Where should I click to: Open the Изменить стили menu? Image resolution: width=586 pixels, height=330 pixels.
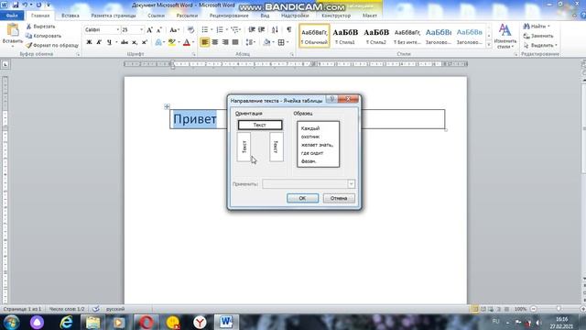point(505,37)
